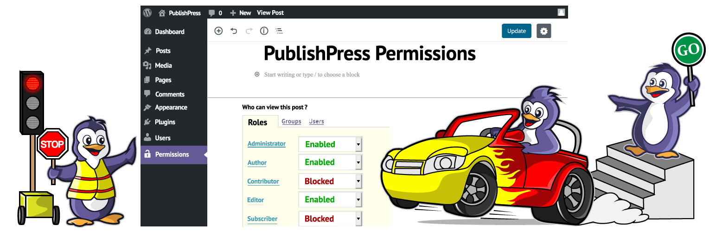
Task: Click the PublishPress Permissions post title
Action: pyautogui.click(x=370, y=53)
